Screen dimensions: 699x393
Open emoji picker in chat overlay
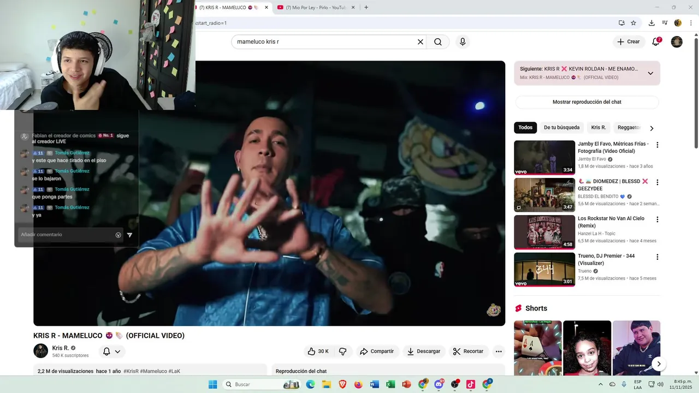pos(118,235)
